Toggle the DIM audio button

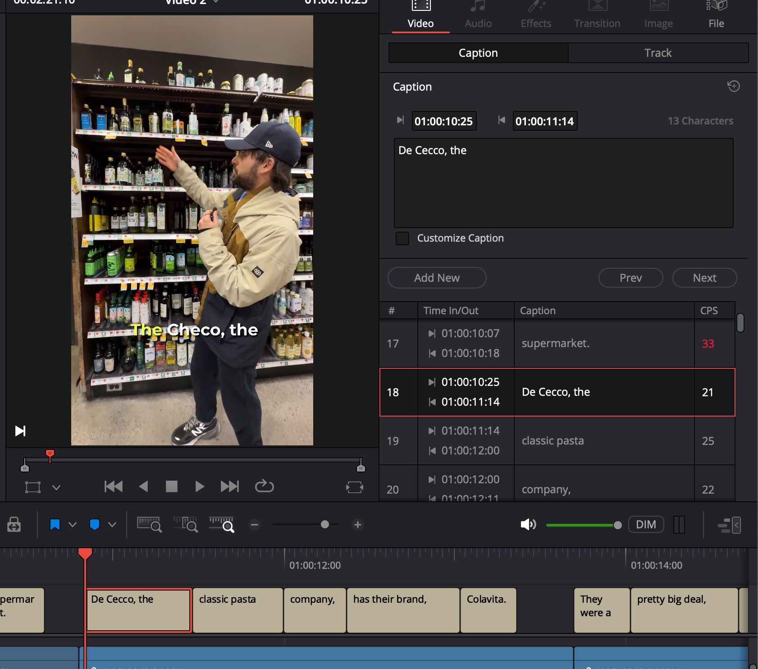pos(646,524)
